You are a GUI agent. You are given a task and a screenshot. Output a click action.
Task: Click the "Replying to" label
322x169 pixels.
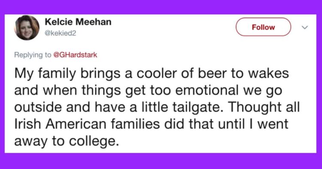pos(33,55)
